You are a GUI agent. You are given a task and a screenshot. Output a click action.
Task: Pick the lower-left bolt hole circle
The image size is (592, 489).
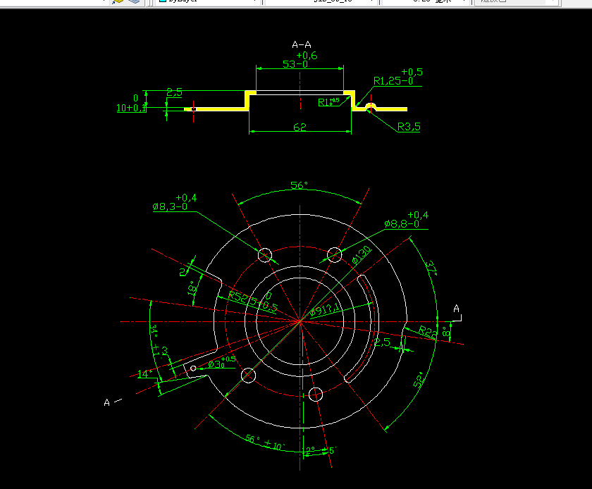[248, 376]
